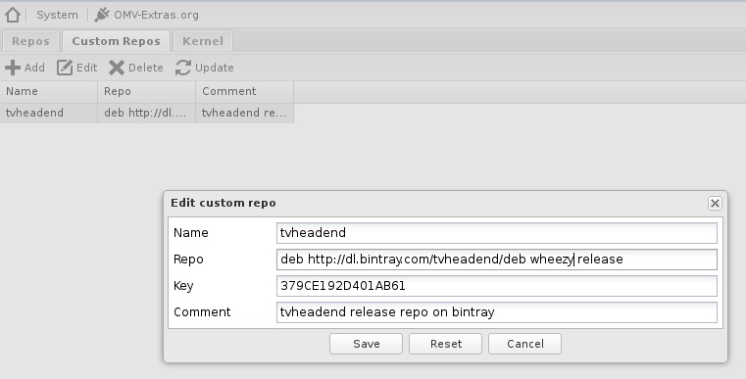Click the Add plus icon
This screenshot has height=379, width=746.
tap(13, 68)
